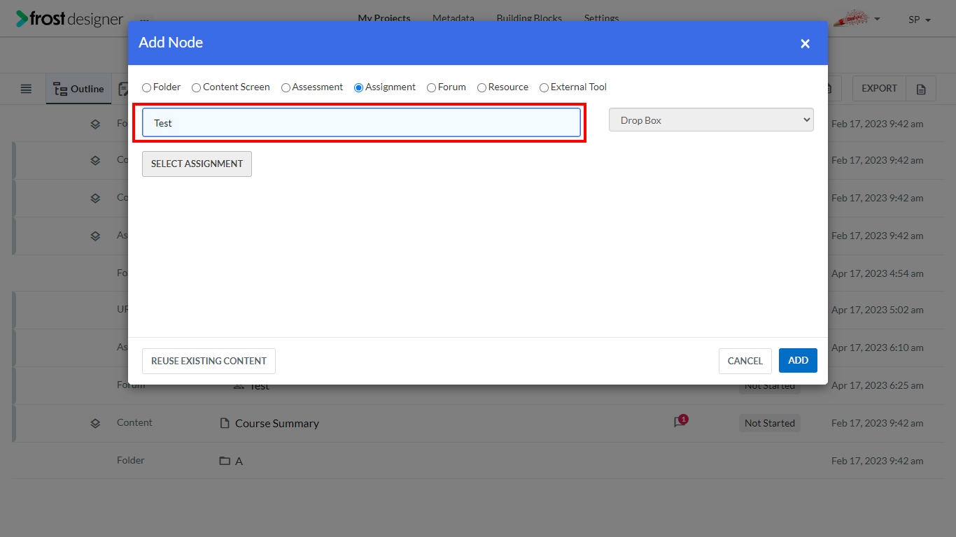The image size is (956, 537).
Task: Click the frost designer logo
Action: coord(70,19)
